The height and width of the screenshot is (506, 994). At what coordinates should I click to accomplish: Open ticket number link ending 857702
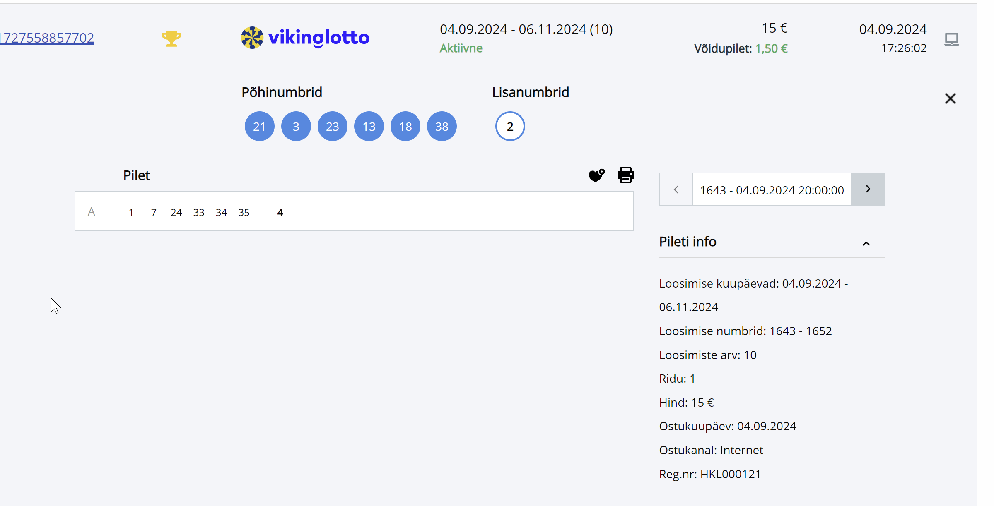47,38
